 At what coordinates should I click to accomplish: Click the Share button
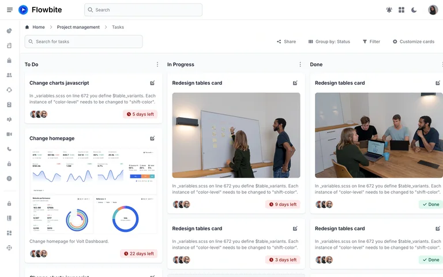click(x=286, y=42)
